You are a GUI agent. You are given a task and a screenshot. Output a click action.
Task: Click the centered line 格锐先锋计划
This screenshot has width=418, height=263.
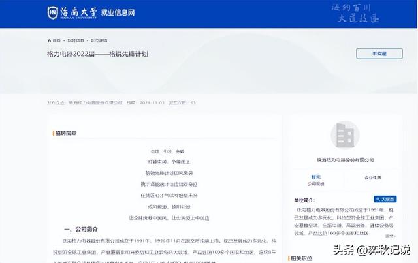tap(169, 173)
